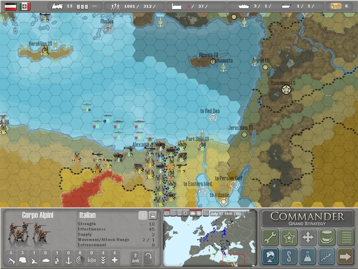Click the 'Port Said (1)' map label
This screenshot has width=358, height=269.
(197, 139)
